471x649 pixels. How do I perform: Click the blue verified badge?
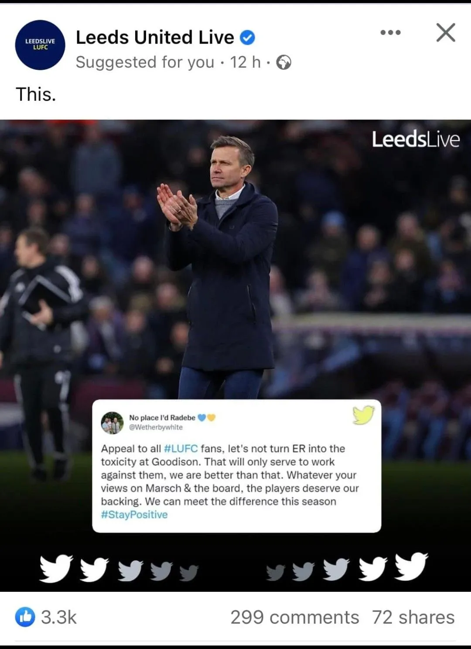click(248, 38)
